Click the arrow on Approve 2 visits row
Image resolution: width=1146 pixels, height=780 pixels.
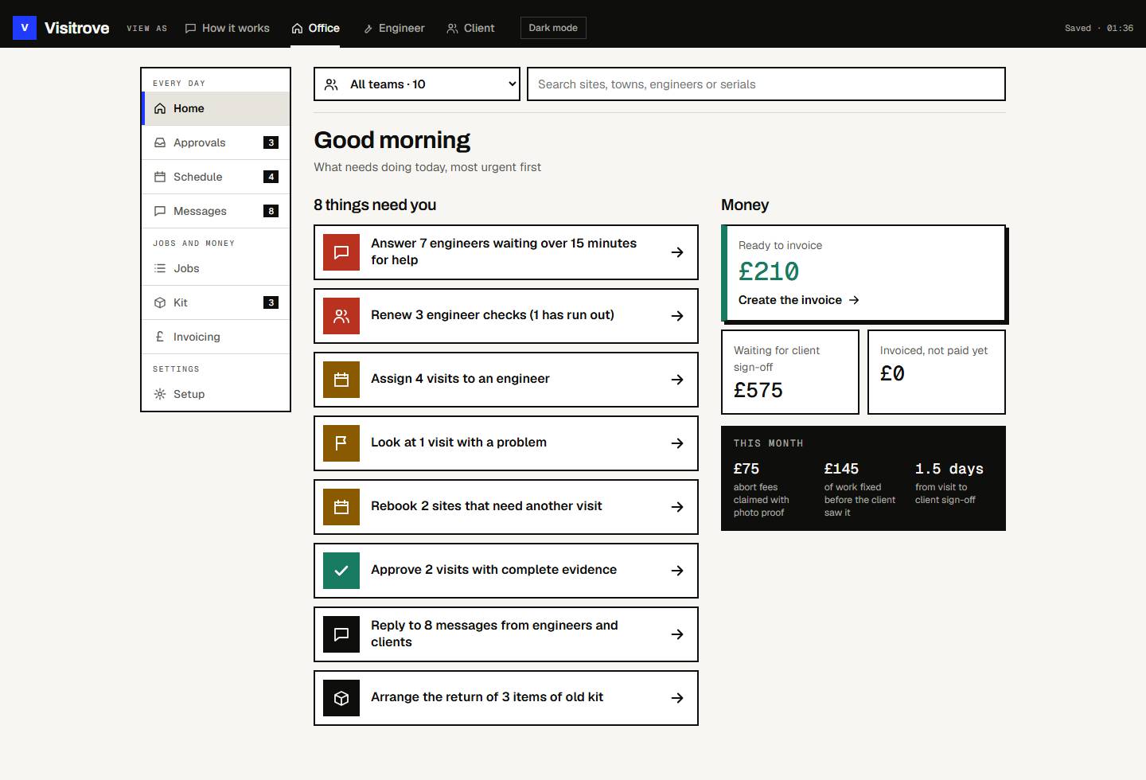[677, 571]
